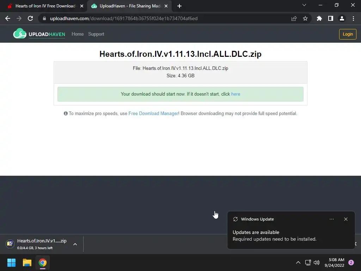
Task: Open the Chrome extensions puzzle icon
Action: (x=319, y=18)
